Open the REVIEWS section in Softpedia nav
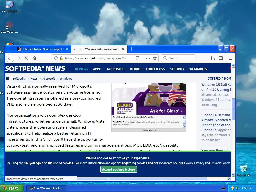The width and height of the screenshot is (256, 192). pos(82,69)
